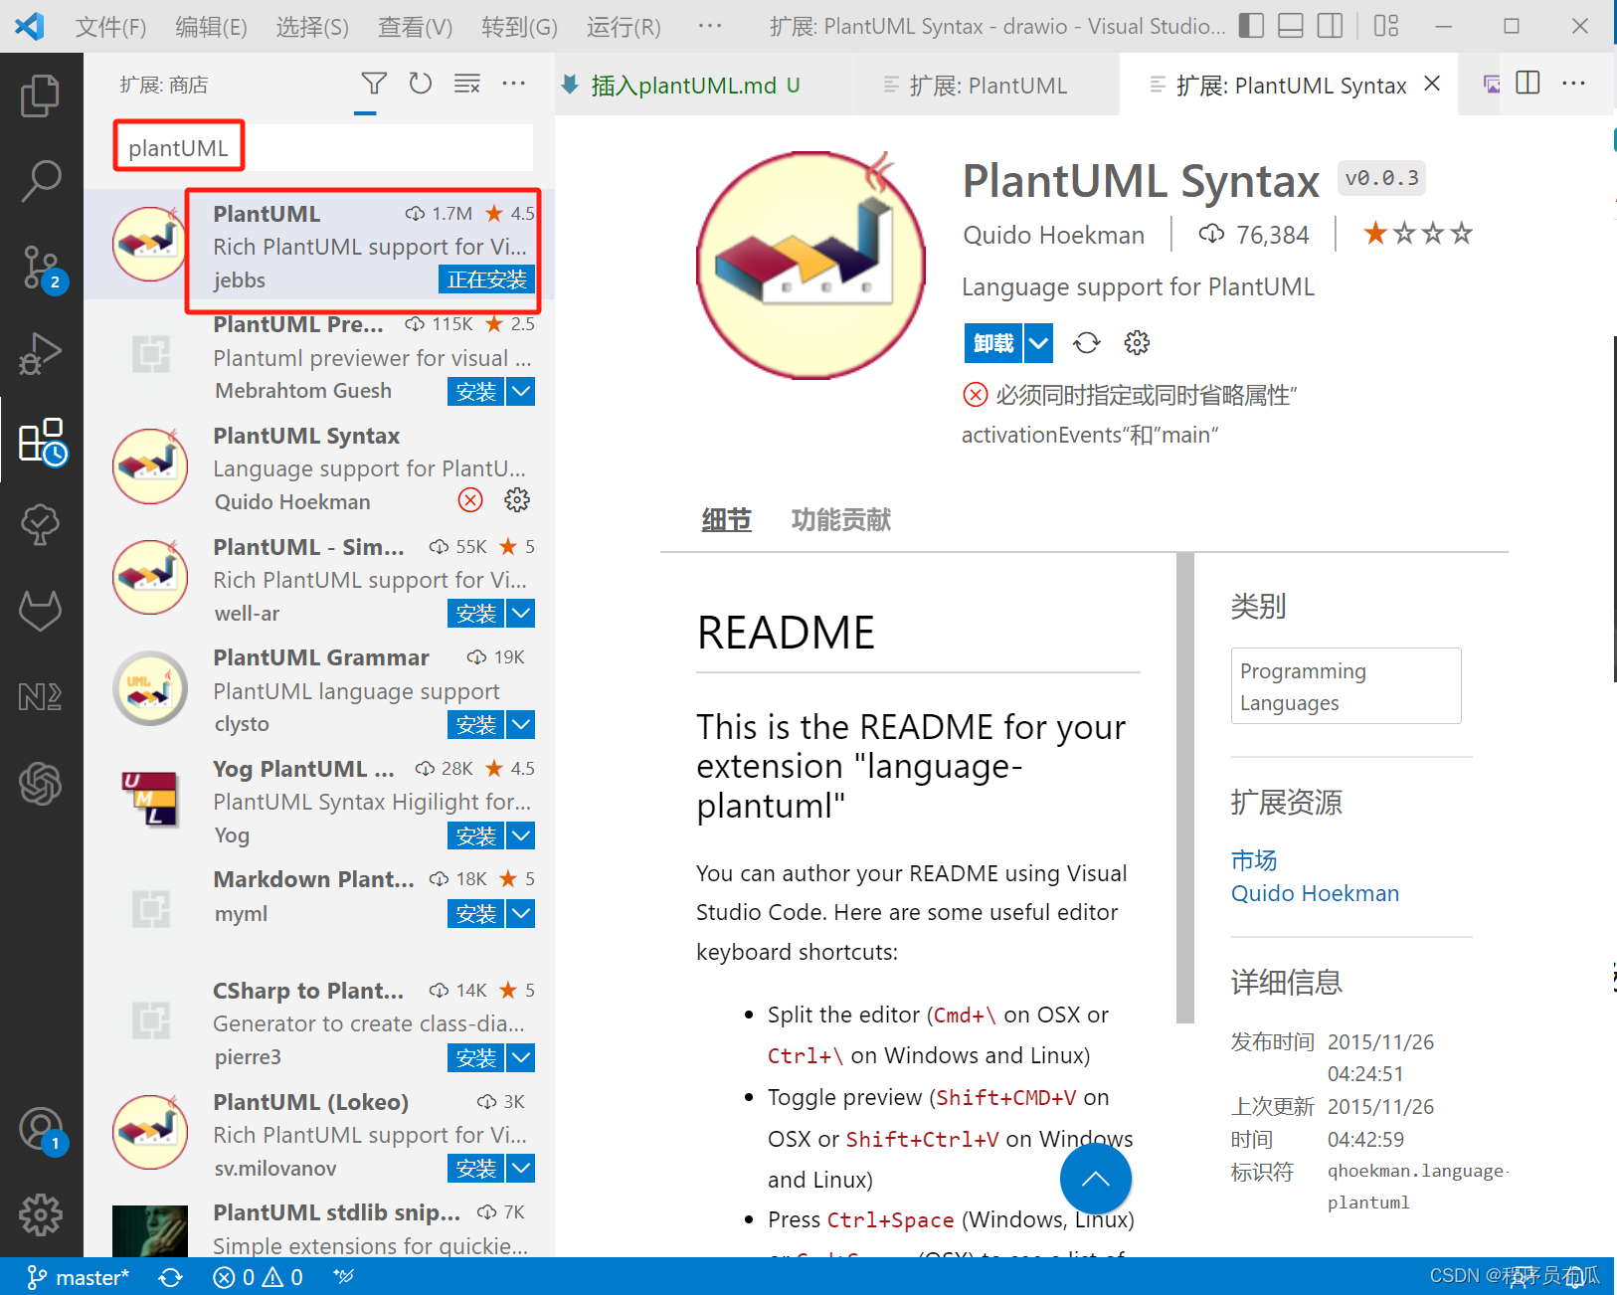Synchronize changes in status bar

click(170, 1277)
